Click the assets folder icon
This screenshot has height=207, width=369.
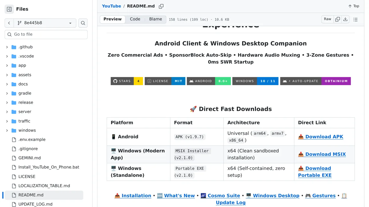[14, 75]
